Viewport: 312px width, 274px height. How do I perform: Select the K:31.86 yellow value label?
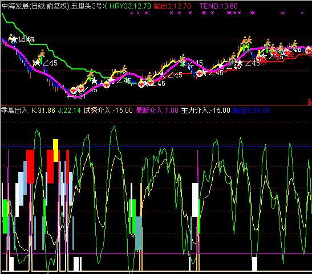click(43, 110)
